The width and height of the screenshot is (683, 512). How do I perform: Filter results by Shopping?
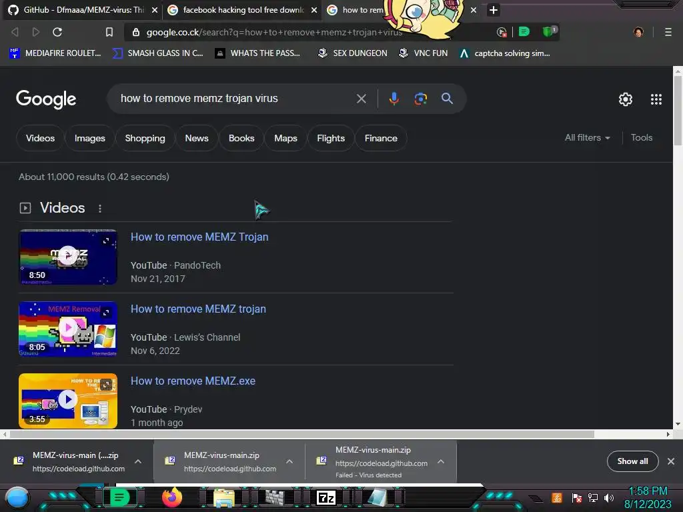[145, 138]
